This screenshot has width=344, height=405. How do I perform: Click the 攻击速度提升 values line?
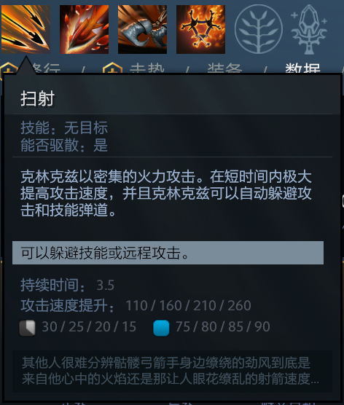(136, 305)
